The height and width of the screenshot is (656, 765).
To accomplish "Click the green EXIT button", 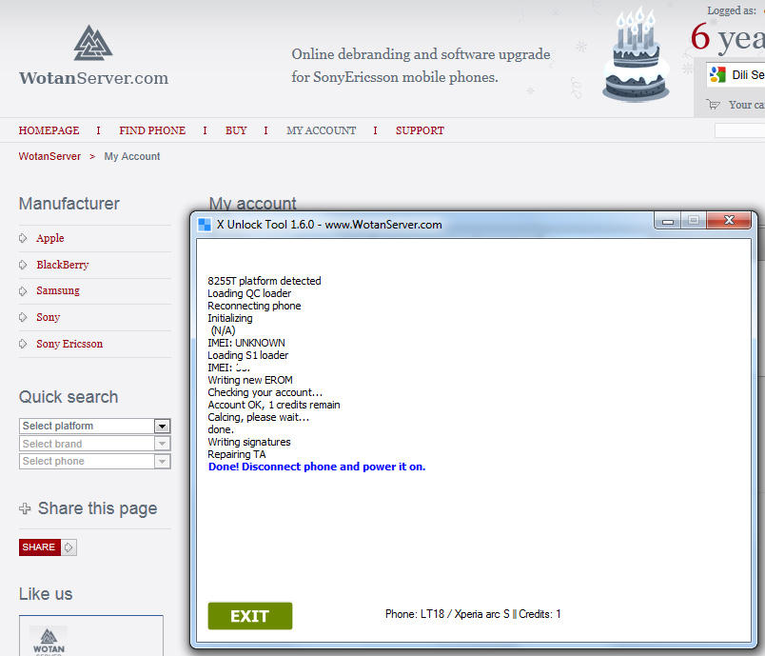I will [250, 616].
